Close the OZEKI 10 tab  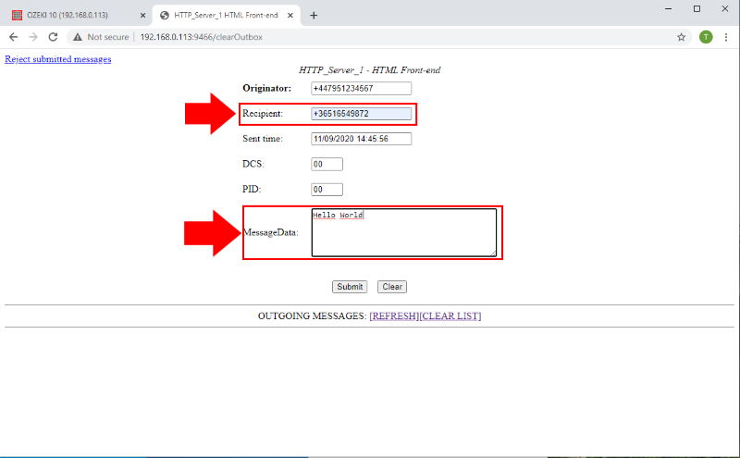click(x=142, y=15)
